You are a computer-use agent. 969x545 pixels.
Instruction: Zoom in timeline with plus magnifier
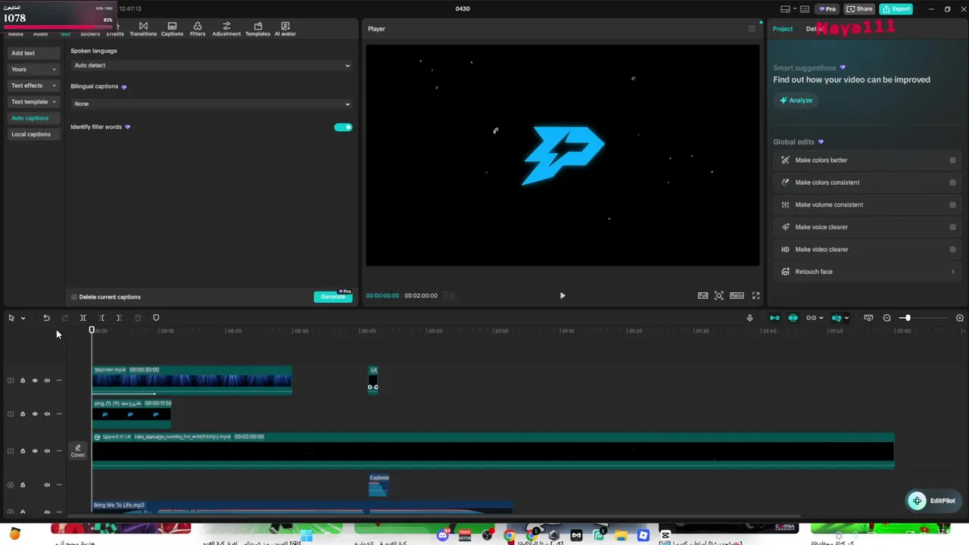pos(960,318)
